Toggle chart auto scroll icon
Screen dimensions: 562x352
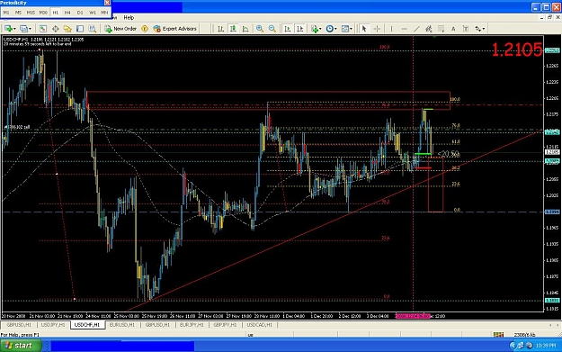click(288, 29)
